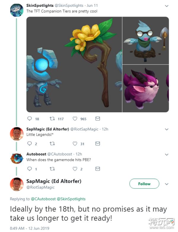Image resolution: width=178 pixels, height=232 pixels.
Task: Open the dropdown caret on SkinSpotlights' tweet
Action: click(x=167, y=6)
